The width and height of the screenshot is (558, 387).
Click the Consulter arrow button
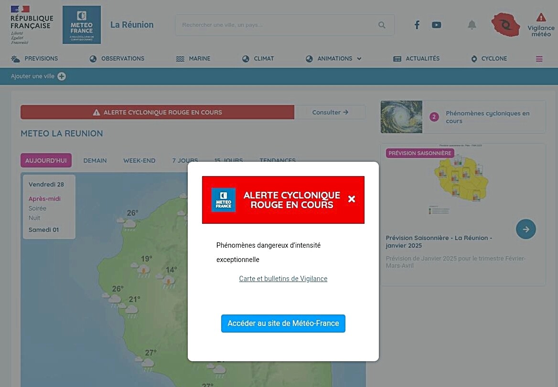click(330, 112)
